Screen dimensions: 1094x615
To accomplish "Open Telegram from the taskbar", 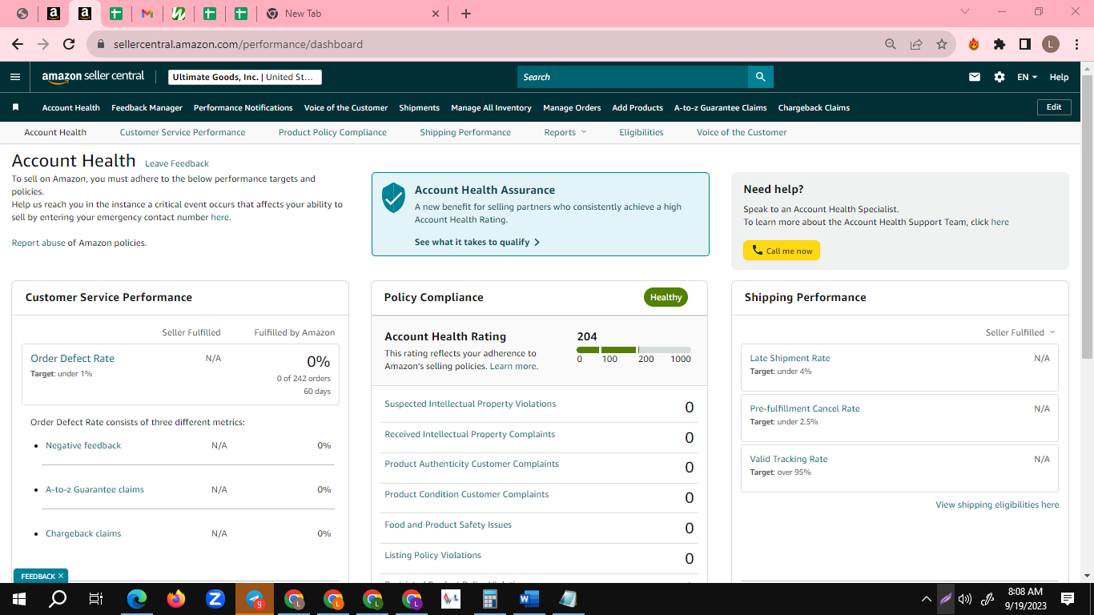I will coord(255,598).
